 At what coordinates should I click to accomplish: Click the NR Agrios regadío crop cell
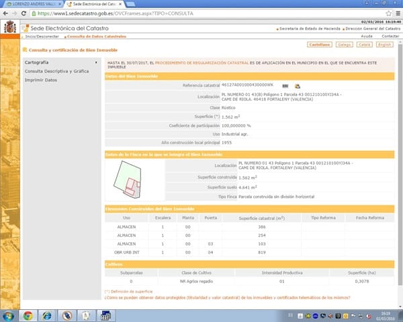(196, 281)
